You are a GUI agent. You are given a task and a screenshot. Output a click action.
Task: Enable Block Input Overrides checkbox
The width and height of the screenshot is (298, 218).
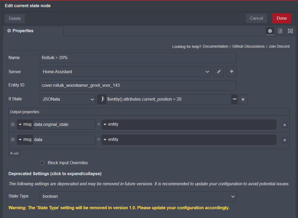pyautogui.click(x=42, y=163)
